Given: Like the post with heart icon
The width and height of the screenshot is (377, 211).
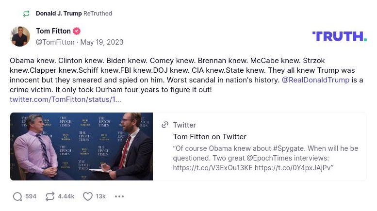Looking at the screenshot, I should (x=88, y=196).
